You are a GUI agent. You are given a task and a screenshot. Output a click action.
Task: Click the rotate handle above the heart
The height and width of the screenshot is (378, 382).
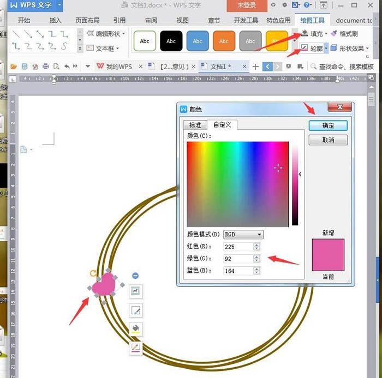pyautogui.click(x=93, y=273)
